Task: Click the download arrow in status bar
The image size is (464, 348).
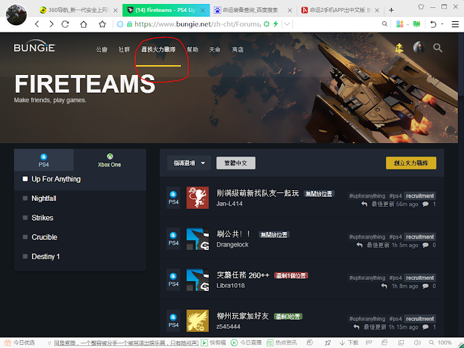Action: click(x=342, y=343)
